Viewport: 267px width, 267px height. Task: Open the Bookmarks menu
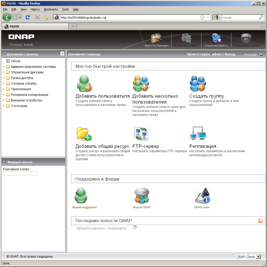click(51, 9)
